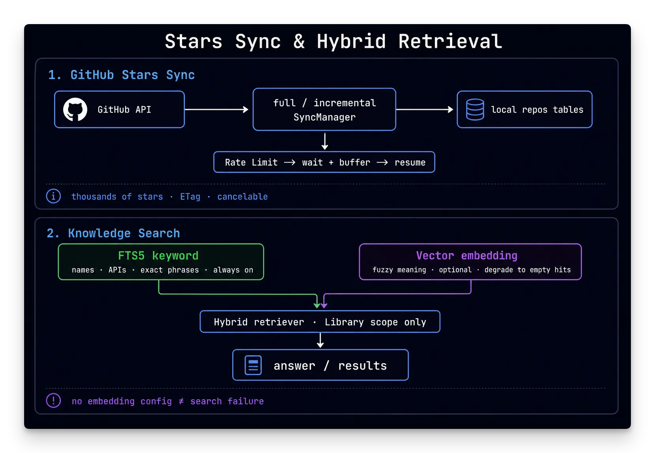Click the local repos tables box
The image size is (655, 453).
coord(525,109)
